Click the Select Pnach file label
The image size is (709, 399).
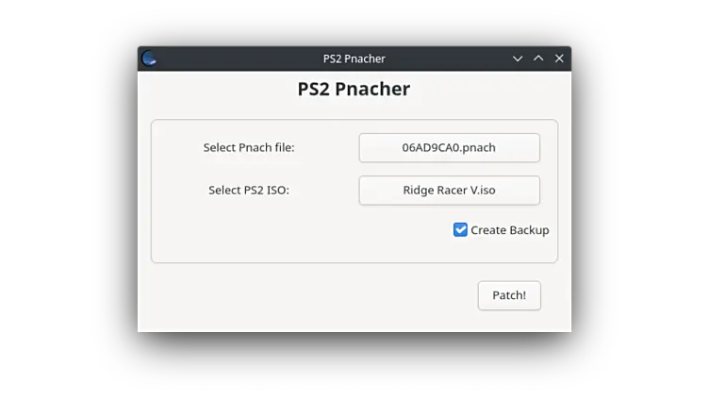[x=249, y=148]
